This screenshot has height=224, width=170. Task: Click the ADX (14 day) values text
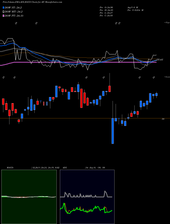pyautogui.click(x=95, y=168)
